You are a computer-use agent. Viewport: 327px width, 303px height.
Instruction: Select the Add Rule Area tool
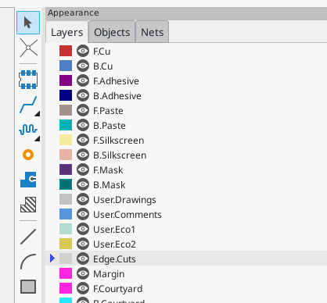tap(28, 205)
